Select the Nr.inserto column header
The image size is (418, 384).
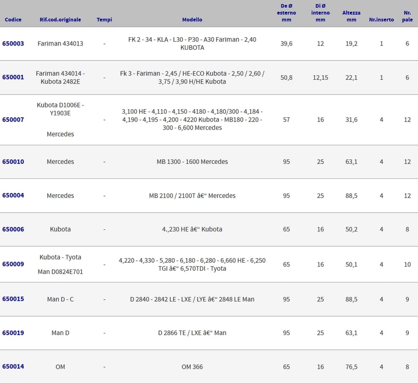click(381, 20)
